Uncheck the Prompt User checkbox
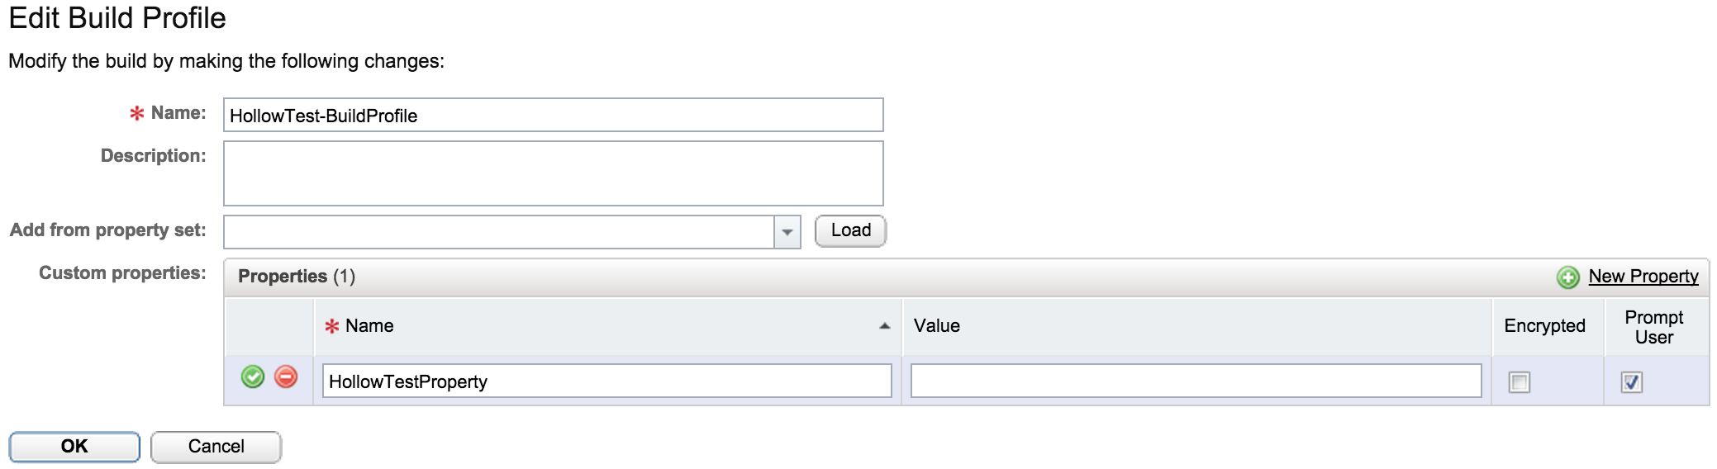 1631,382
